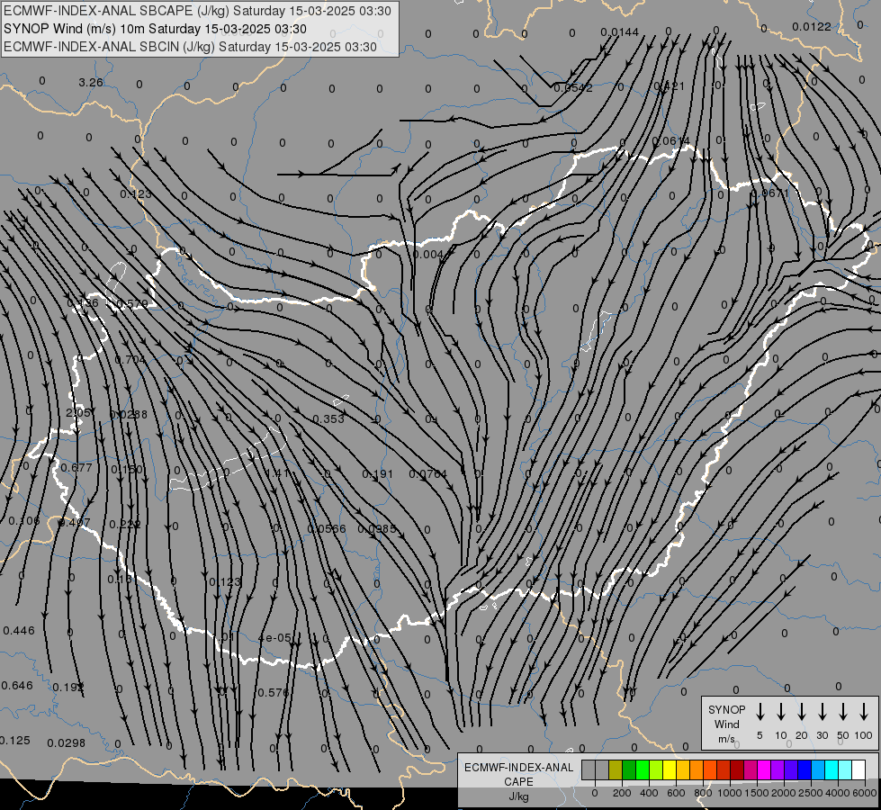
Task: Pick the pure blue swatch left of 2500
Action: pos(804,769)
